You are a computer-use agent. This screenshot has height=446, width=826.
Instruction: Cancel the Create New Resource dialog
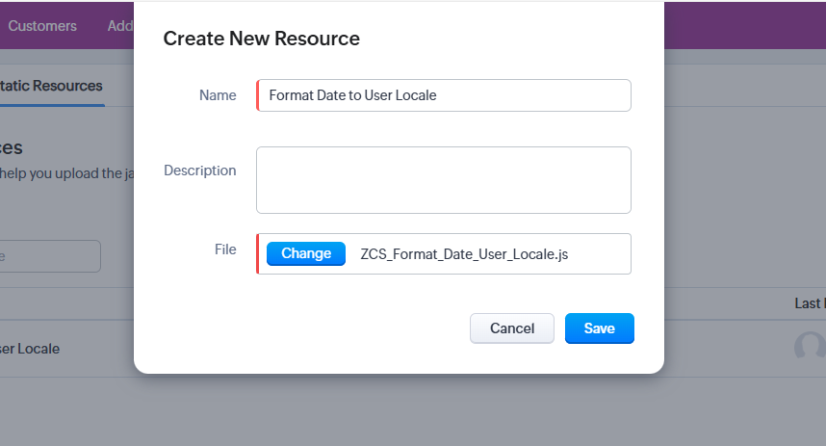click(512, 328)
